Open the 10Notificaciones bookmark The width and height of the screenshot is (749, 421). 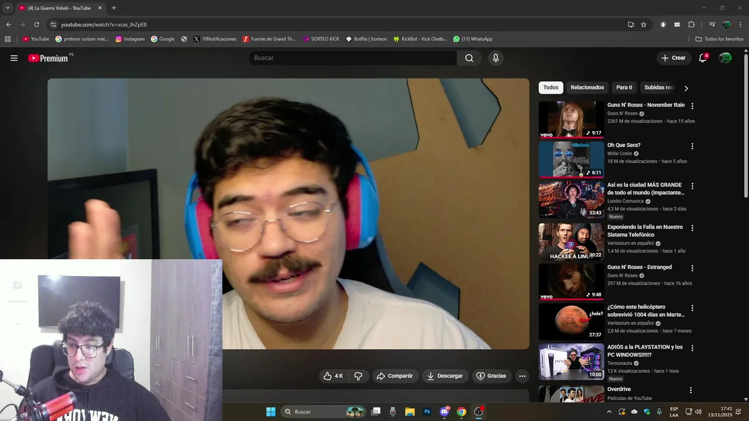(215, 39)
